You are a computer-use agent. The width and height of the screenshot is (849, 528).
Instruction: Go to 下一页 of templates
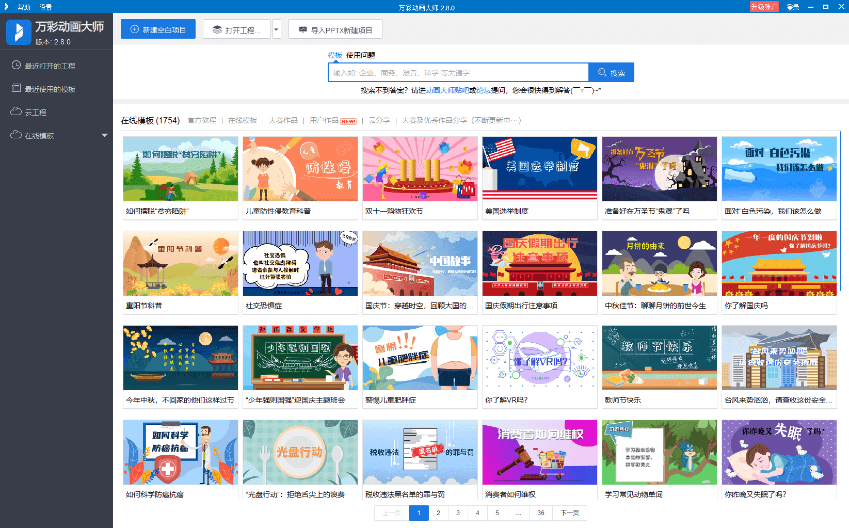pyautogui.click(x=569, y=513)
